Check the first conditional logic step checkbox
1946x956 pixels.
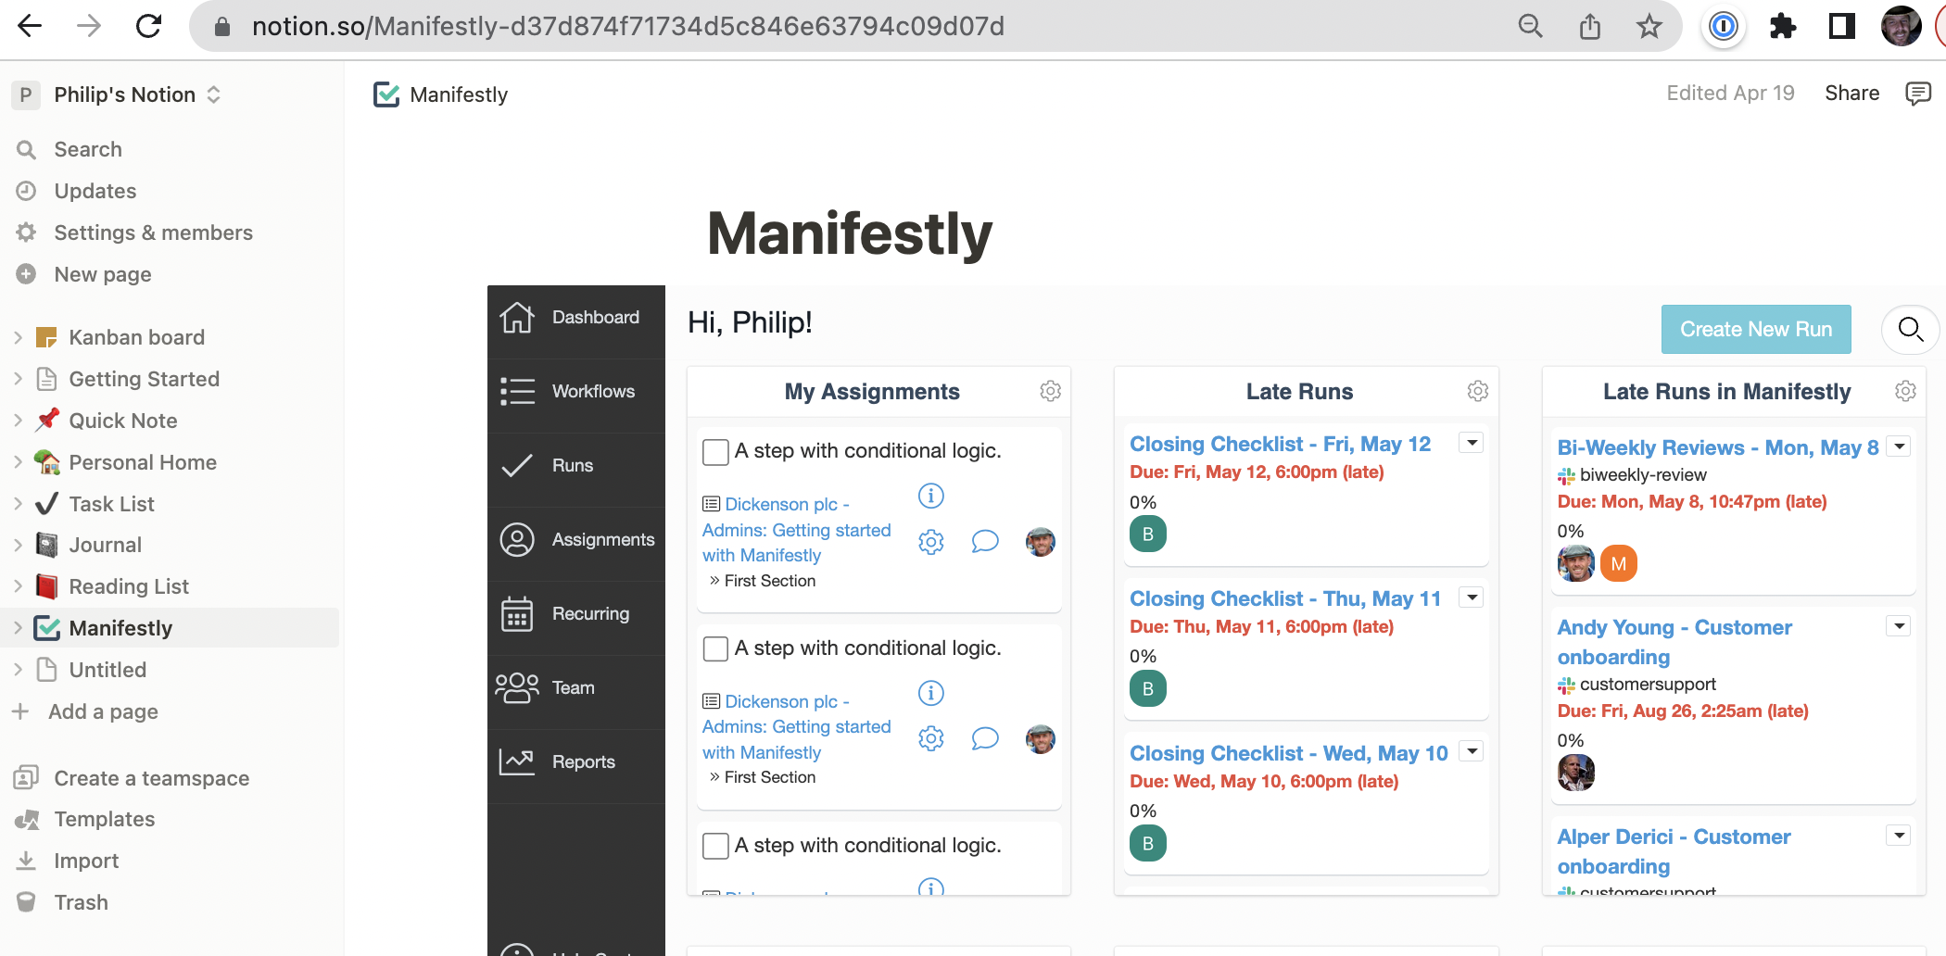(x=715, y=452)
